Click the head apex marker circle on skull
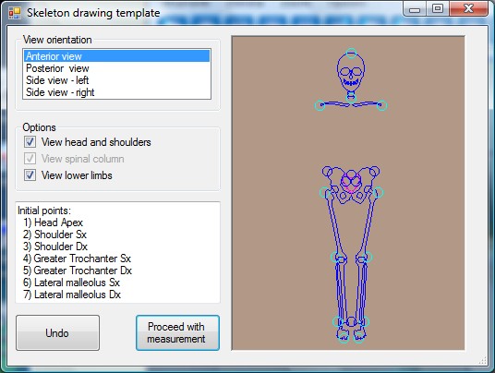Image resolution: width=495 pixels, height=373 pixels. click(351, 54)
